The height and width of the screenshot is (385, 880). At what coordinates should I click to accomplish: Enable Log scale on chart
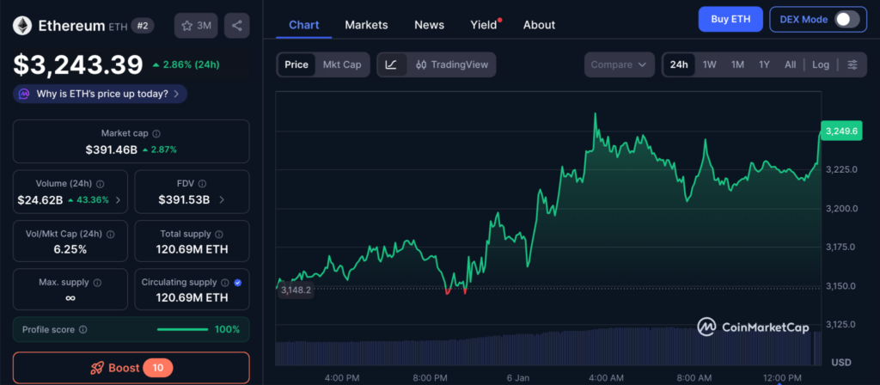coord(821,64)
